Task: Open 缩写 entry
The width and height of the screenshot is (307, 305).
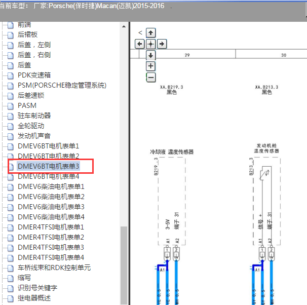Action: click(24, 278)
